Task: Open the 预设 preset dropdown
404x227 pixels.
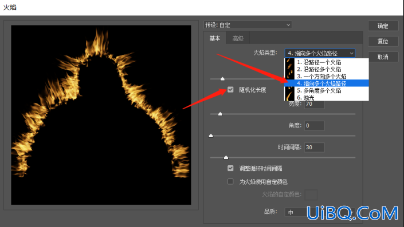Action: pos(248,25)
